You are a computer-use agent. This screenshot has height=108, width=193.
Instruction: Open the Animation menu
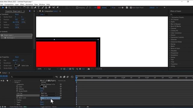click(29, 4)
